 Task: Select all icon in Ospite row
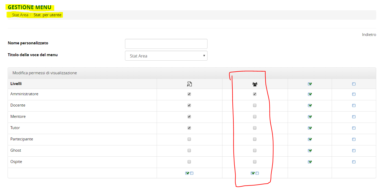click(x=310, y=162)
